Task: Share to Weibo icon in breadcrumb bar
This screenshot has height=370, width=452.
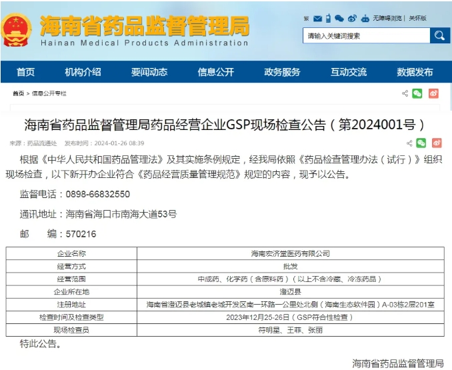Action: point(433,93)
